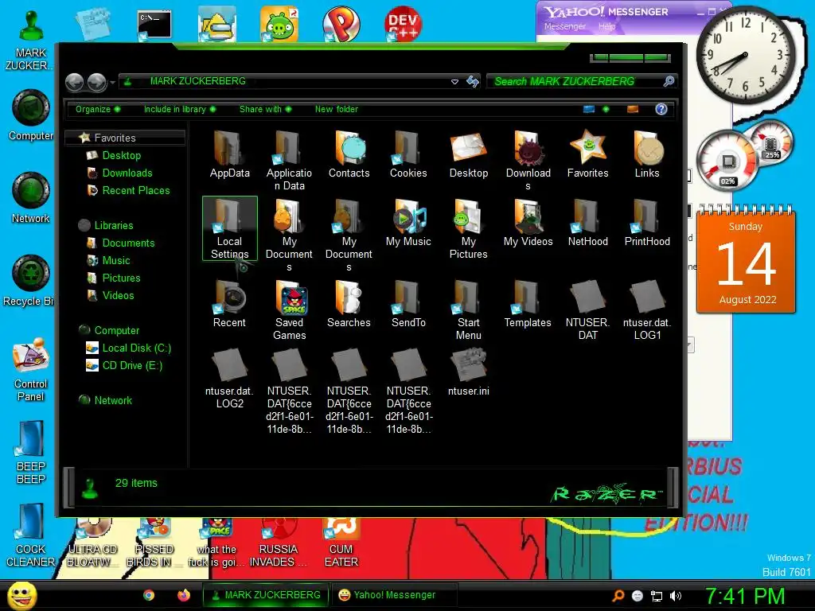
Task: Click the volume speaker tray icon
Action: click(675, 596)
